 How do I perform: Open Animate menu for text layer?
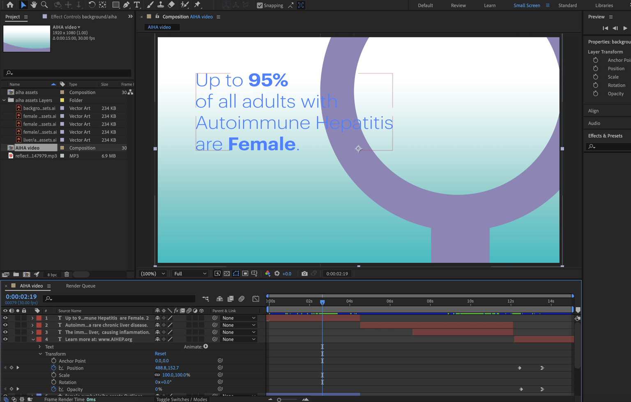pos(206,347)
